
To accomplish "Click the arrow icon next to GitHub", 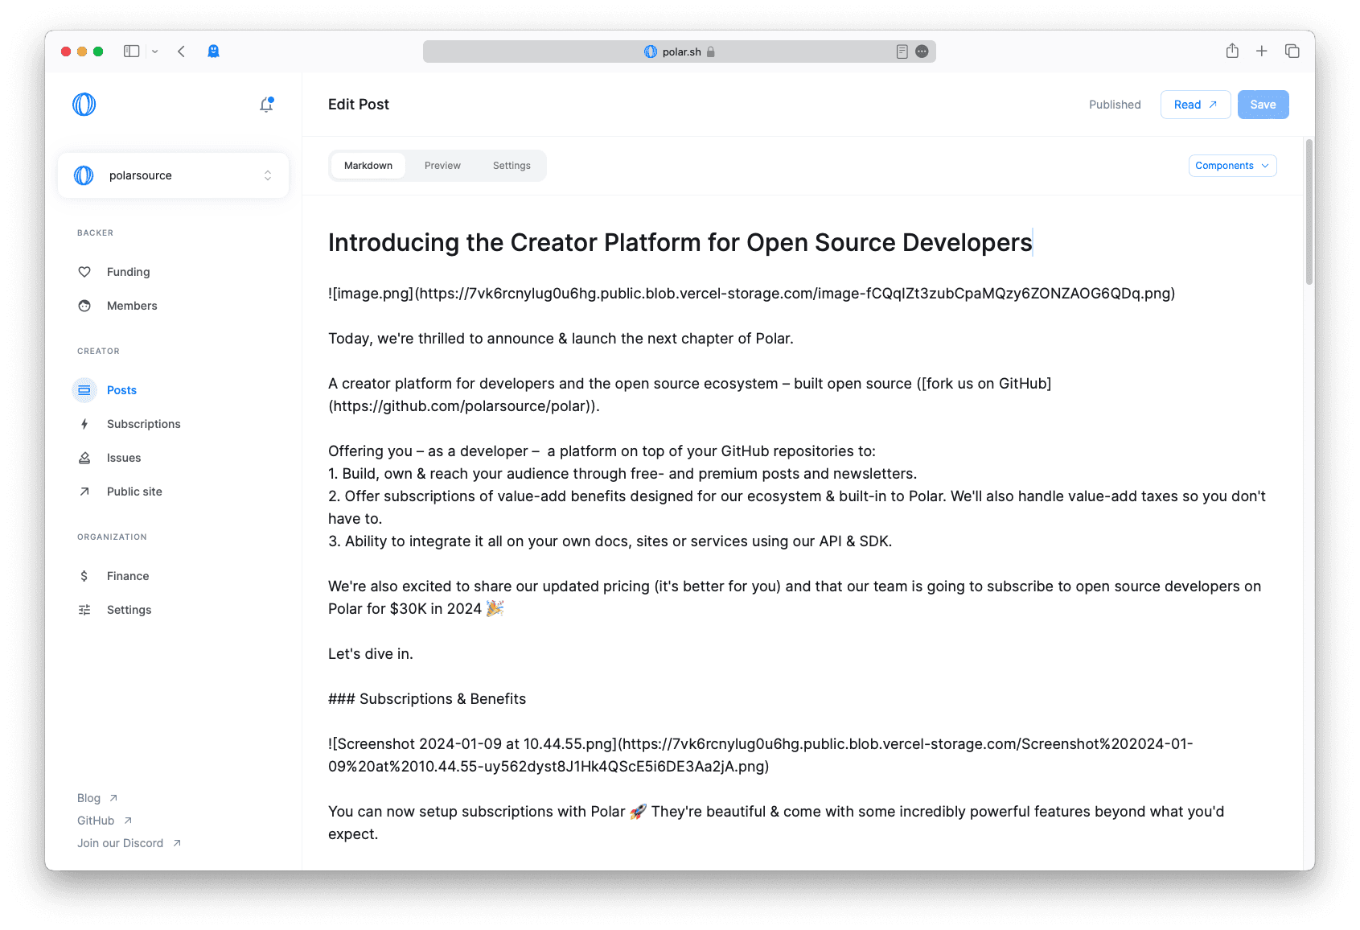I will click(128, 821).
